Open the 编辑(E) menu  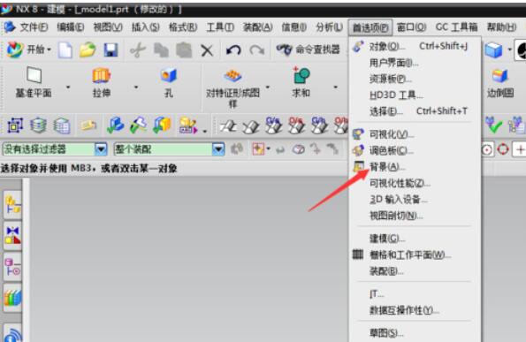pyautogui.click(x=71, y=27)
